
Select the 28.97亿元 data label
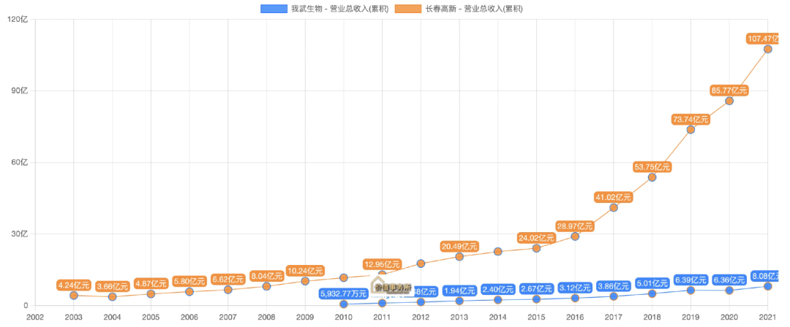(575, 226)
